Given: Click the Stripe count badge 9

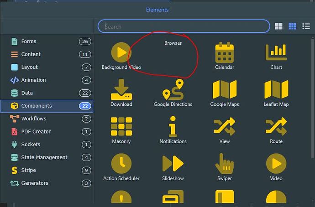Looking at the screenshot, I should 86,170.
